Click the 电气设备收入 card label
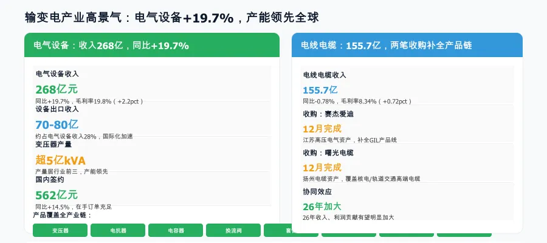 point(57,74)
